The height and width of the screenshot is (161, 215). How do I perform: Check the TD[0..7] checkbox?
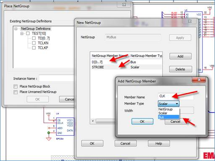click(x=34, y=38)
